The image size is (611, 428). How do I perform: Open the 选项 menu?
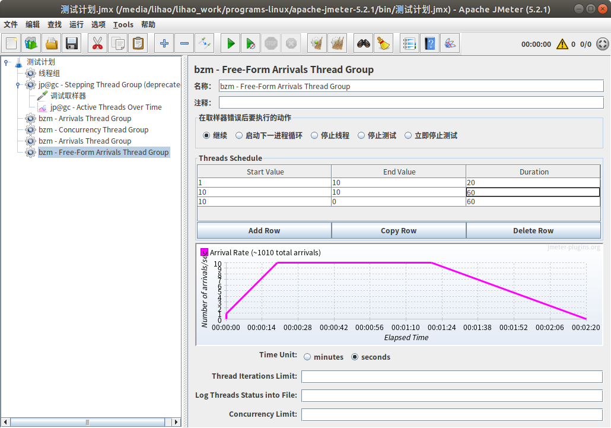(98, 24)
